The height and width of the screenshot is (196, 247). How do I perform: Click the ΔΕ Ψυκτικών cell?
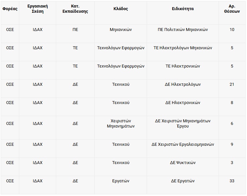[x=183, y=163]
